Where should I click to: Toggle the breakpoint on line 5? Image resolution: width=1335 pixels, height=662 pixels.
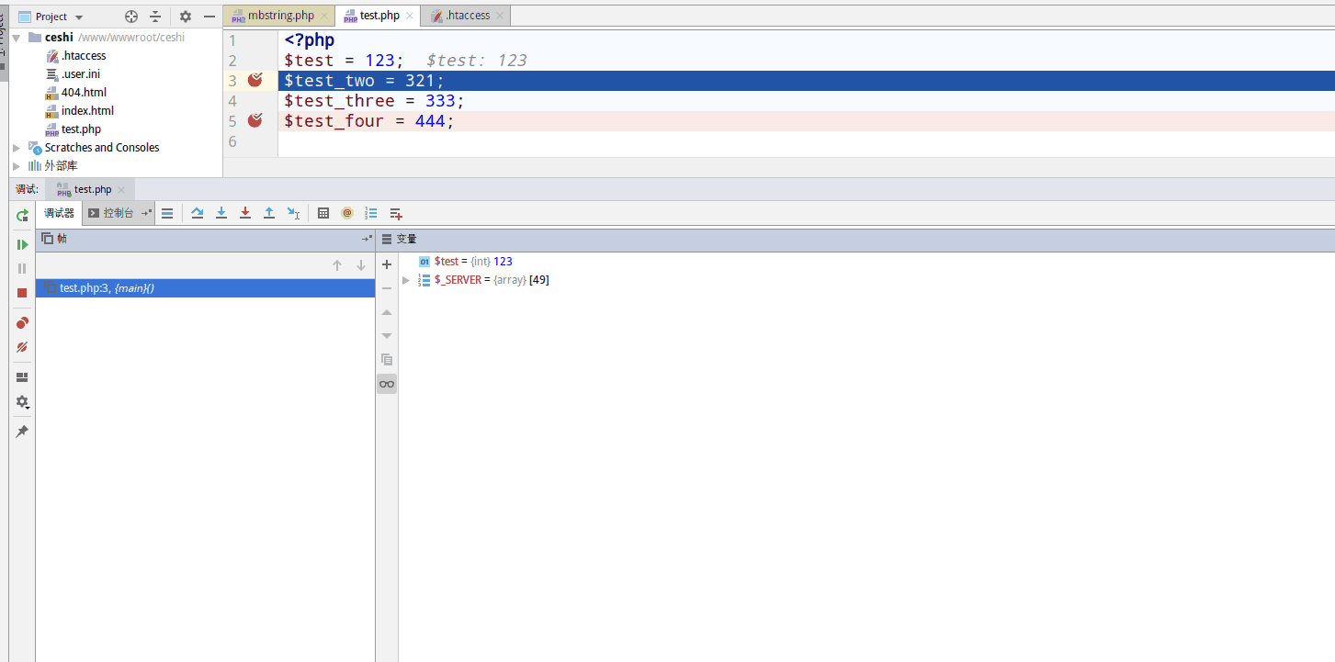coord(255,119)
